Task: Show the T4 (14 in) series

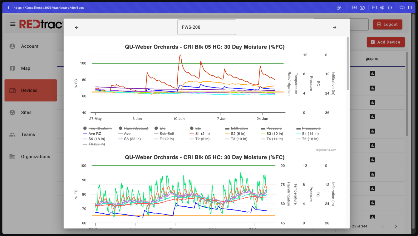Action: coord(272,139)
